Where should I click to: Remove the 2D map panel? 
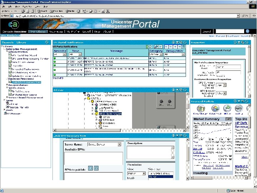[185, 90]
